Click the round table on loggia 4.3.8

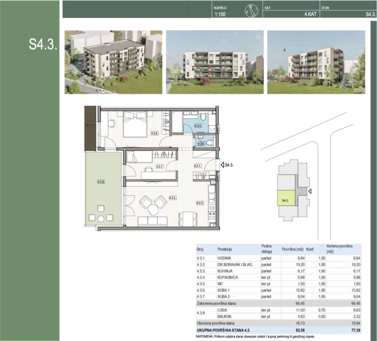coord(101,218)
